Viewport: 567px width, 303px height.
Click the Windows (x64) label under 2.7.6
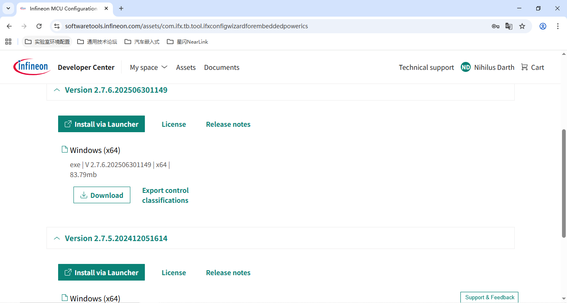[95, 150]
